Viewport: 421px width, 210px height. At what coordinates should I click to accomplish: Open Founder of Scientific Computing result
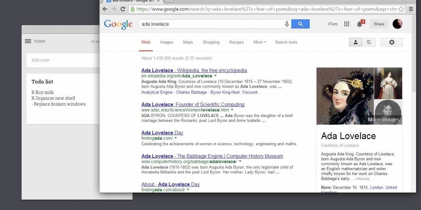tap(193, 104)
